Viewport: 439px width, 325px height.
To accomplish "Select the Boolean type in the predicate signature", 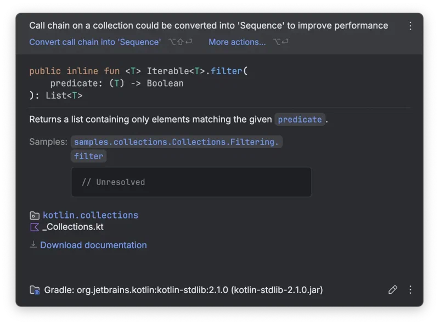I will point(165,83).
